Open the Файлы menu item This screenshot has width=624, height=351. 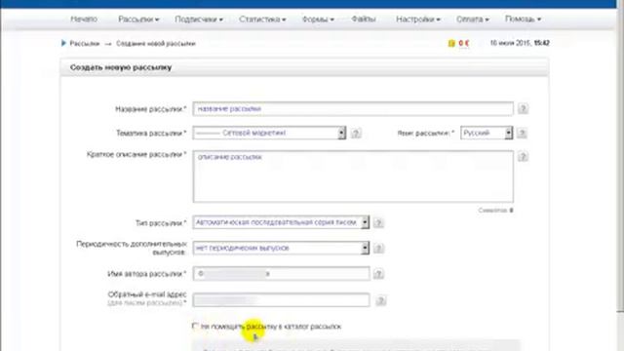[364, 19]
